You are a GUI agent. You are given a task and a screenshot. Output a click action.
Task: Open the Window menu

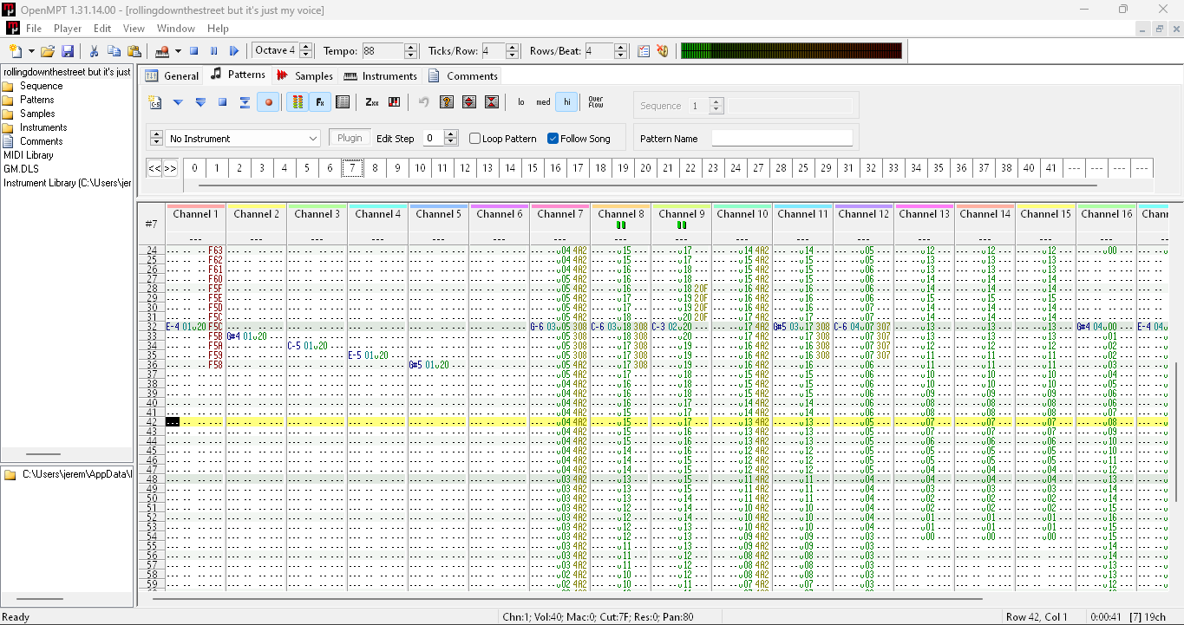(x=176, y=29)
